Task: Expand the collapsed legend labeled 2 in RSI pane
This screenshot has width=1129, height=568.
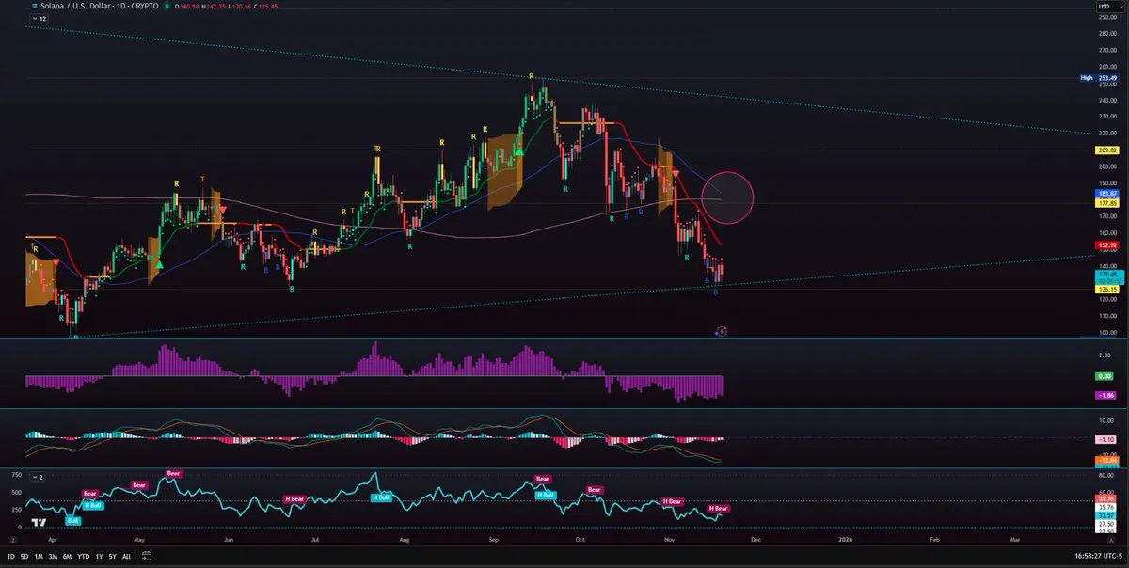Action: [x=36, y=477]
